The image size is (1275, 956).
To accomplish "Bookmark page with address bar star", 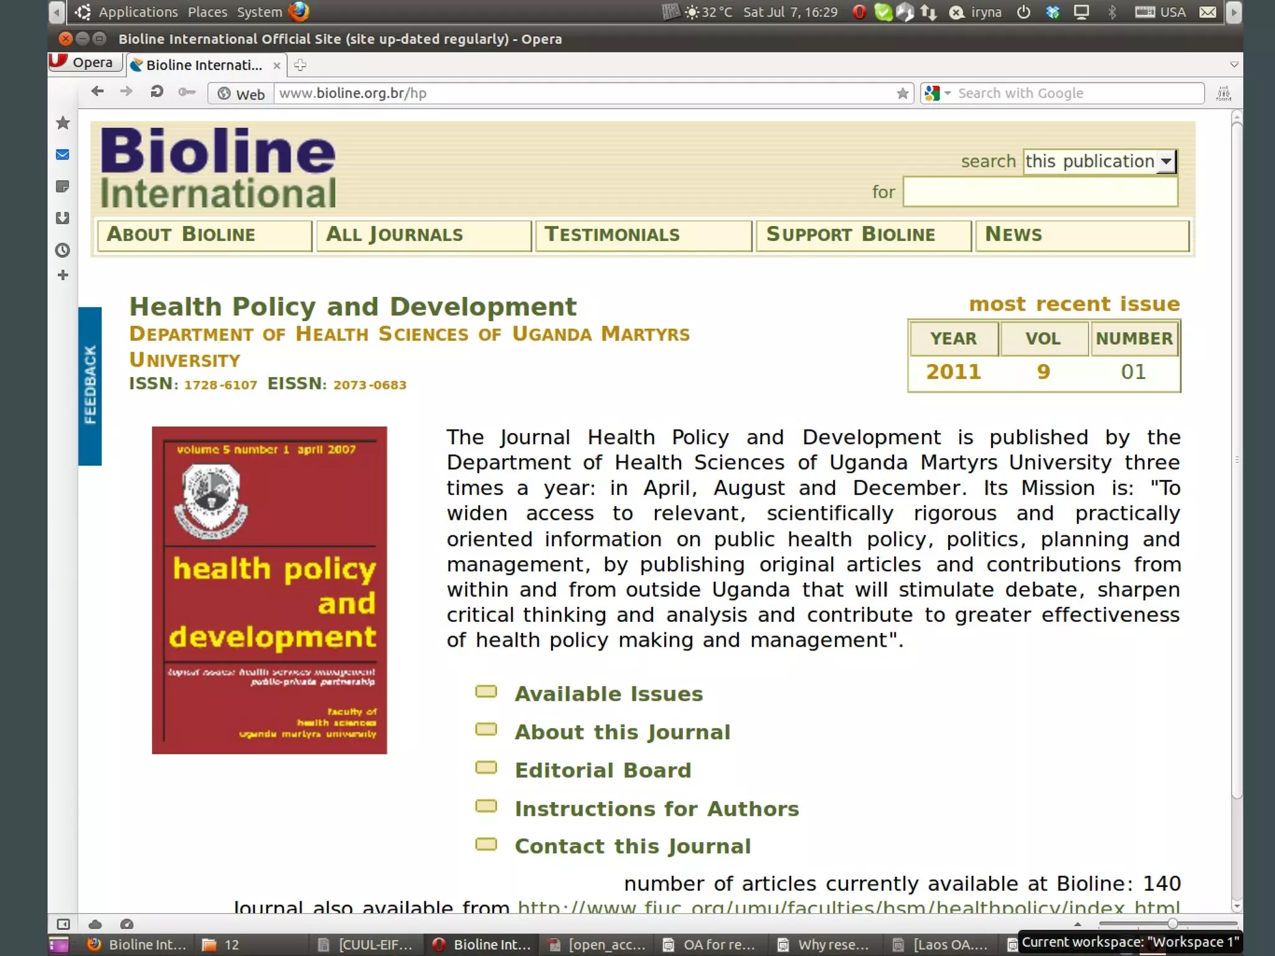I will tap(903, 93).
